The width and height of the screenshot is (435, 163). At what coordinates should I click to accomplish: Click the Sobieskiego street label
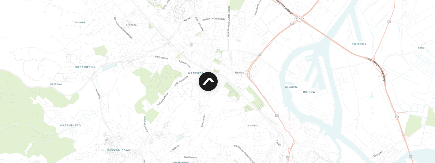point(203,121)
